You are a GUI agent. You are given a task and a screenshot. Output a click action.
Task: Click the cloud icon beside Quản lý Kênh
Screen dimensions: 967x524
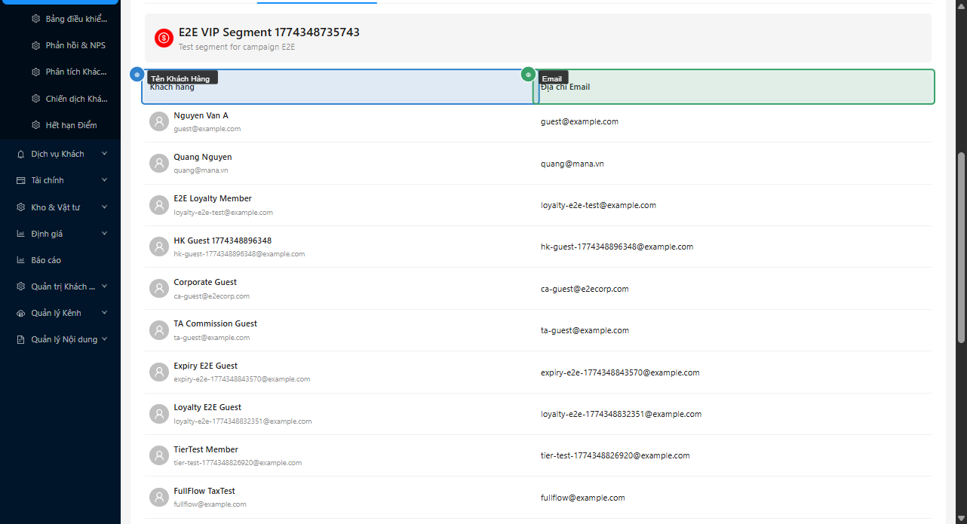tap(20, 313)
